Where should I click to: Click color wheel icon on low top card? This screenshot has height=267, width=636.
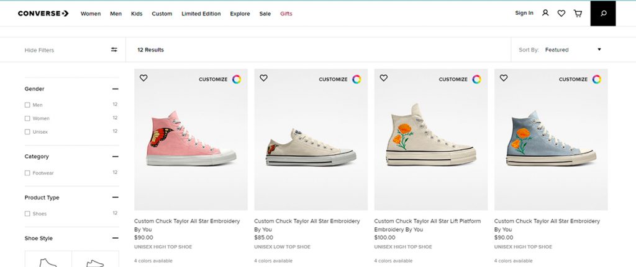tap(357, 79)
